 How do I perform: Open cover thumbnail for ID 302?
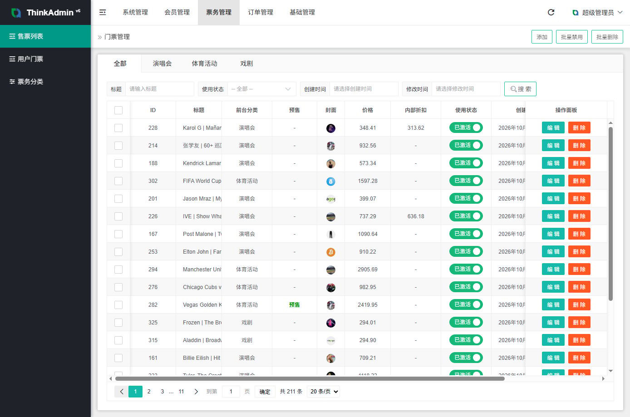[x=331, y=181]
